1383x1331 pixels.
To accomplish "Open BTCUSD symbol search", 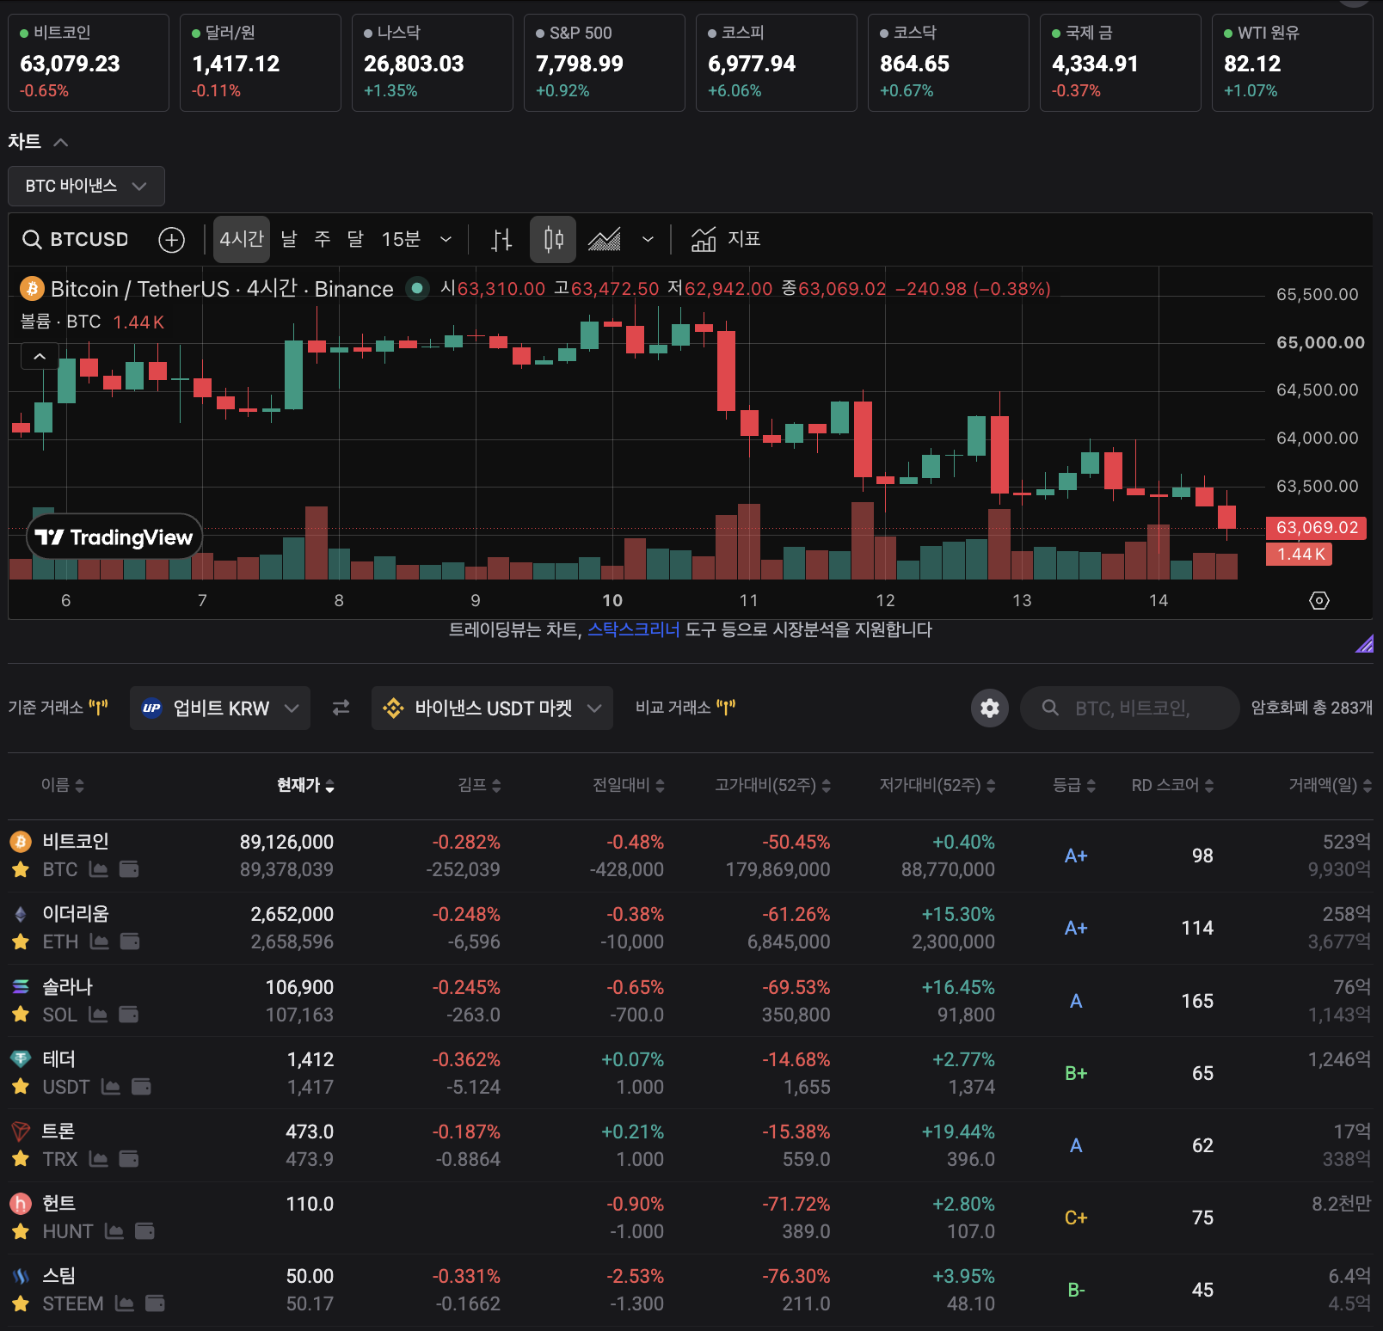I will point(75,240).
